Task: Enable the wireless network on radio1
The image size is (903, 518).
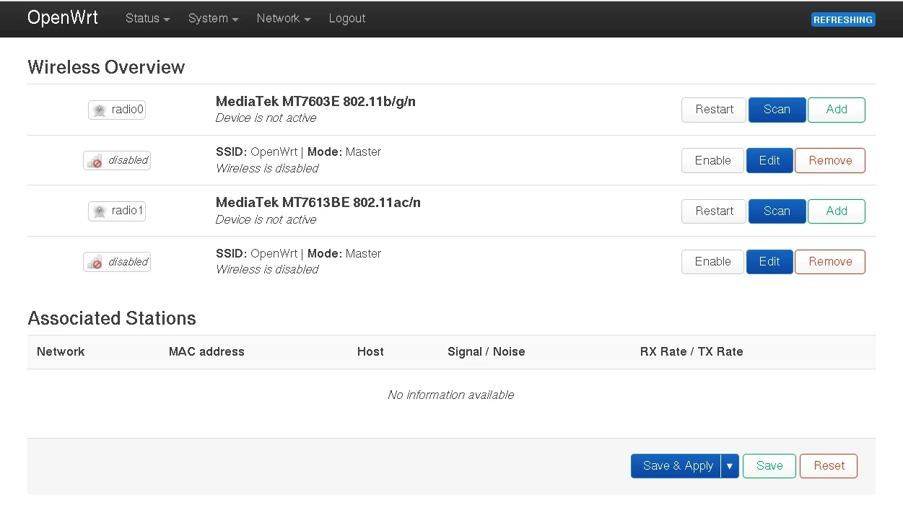Action: click(712, 262)
